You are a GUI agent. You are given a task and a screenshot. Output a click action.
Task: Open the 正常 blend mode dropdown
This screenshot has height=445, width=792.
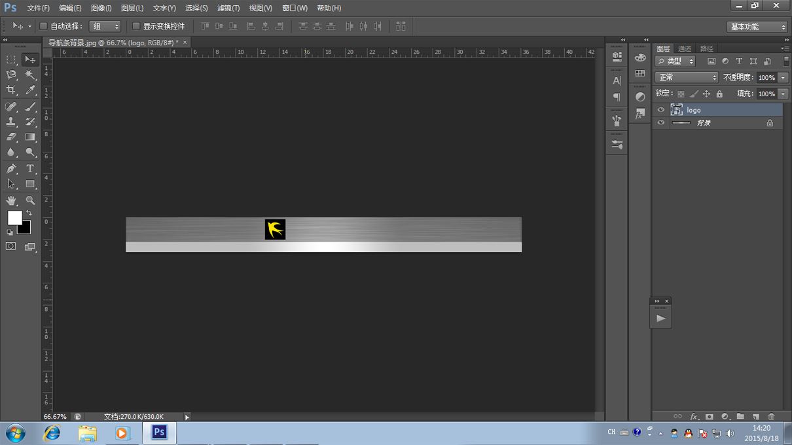(687, 77)
